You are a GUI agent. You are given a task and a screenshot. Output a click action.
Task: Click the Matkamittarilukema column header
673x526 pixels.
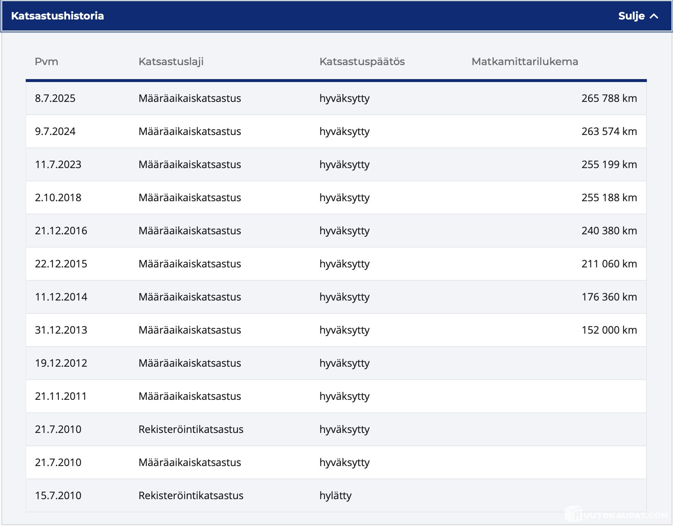tap(524, 61)
